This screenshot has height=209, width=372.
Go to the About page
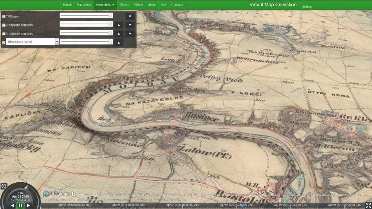click(x=152, y=4)
